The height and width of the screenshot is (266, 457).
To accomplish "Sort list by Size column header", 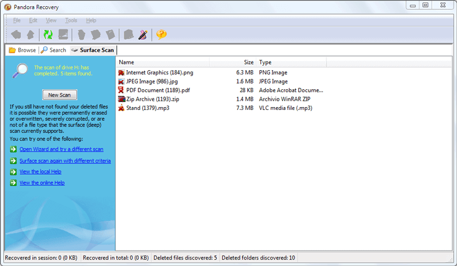I will (x=233, y=62).
